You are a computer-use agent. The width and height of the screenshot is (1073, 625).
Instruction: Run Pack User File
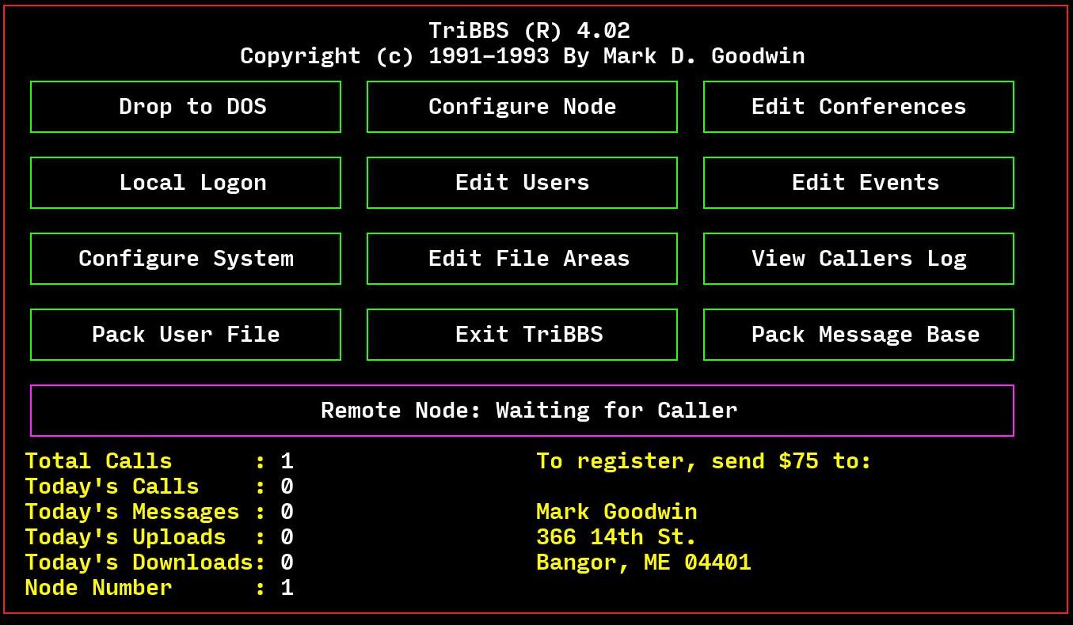point(185,335)
